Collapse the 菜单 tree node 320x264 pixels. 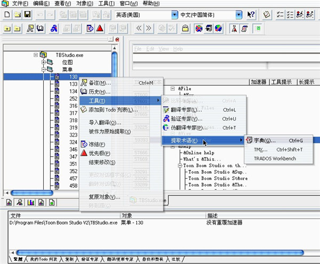(x=43, y=69)
